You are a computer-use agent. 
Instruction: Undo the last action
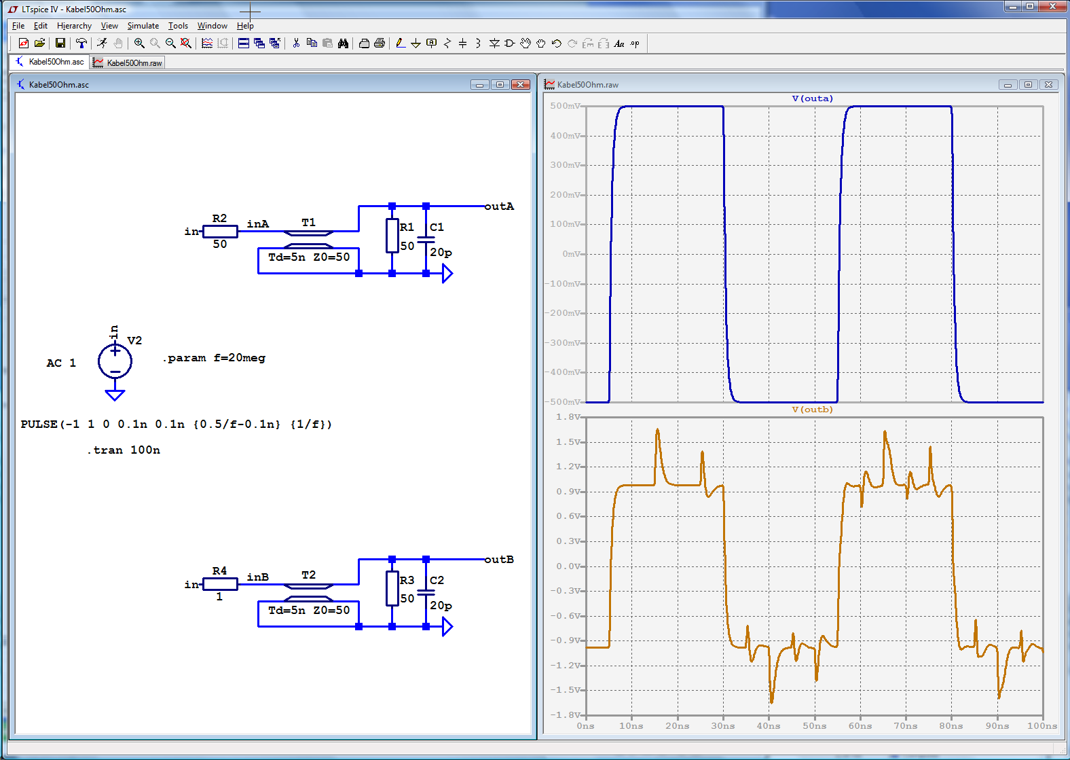557,43
